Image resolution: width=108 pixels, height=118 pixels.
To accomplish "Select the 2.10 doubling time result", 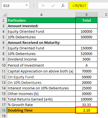I will tap(86, 110).
